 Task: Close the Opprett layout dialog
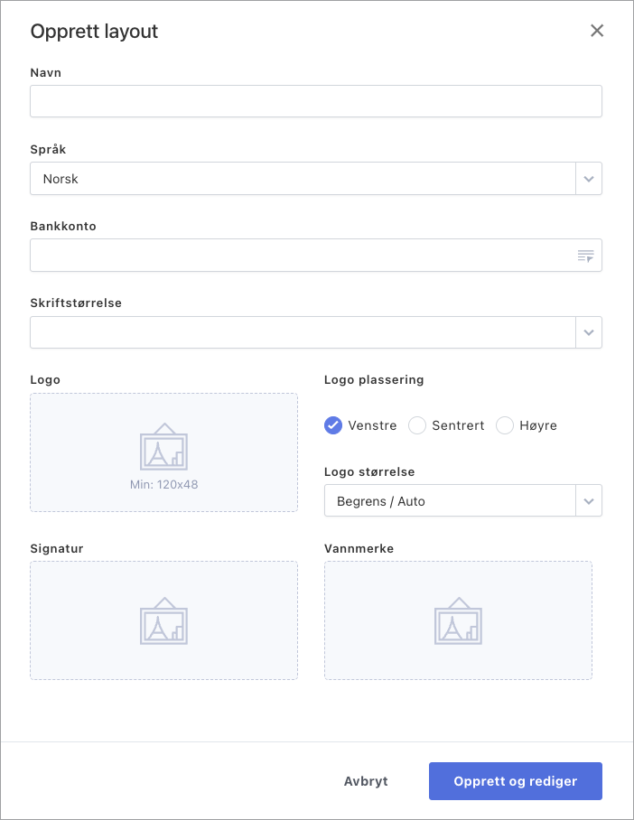pyautogui.click(x=597, y=30)
